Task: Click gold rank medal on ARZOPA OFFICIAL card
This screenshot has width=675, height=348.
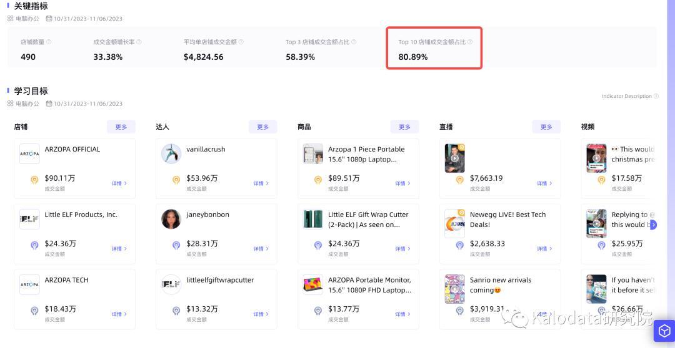Action: 34,180
